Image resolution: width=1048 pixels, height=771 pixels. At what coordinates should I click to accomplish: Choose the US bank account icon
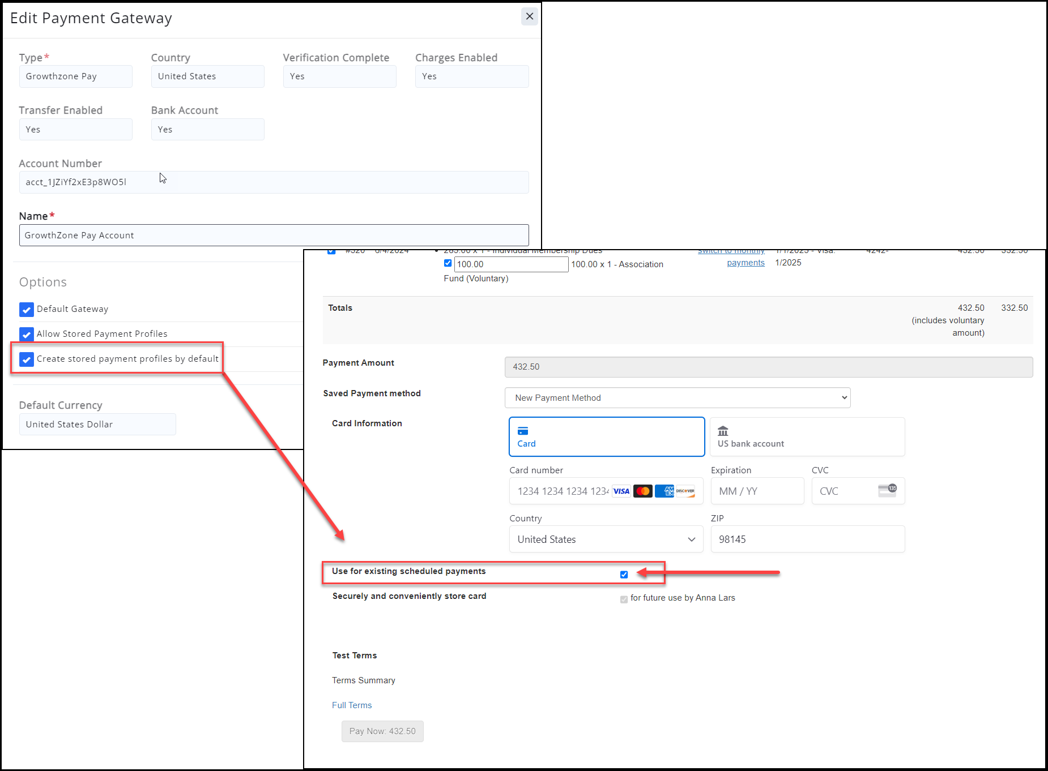click(x=723, y=431)
